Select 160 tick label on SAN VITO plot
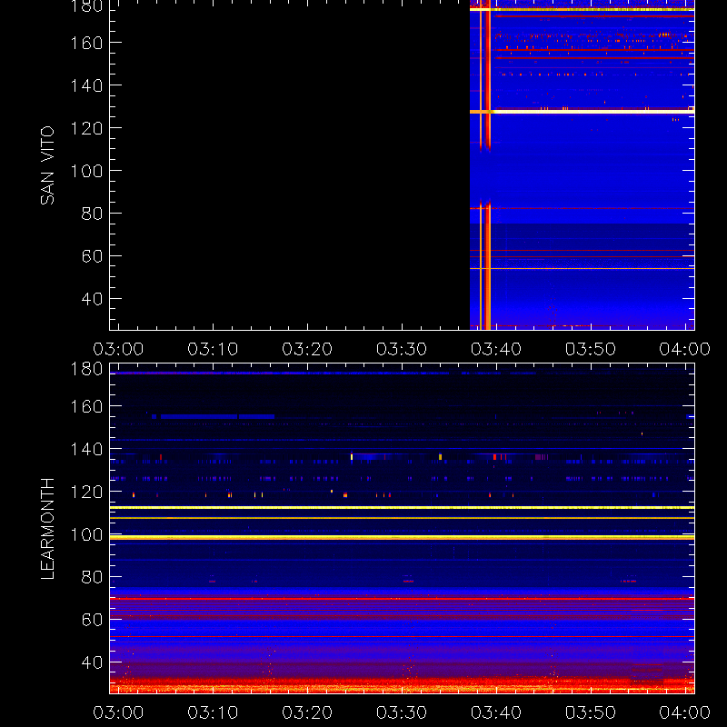 coord(86,43)
